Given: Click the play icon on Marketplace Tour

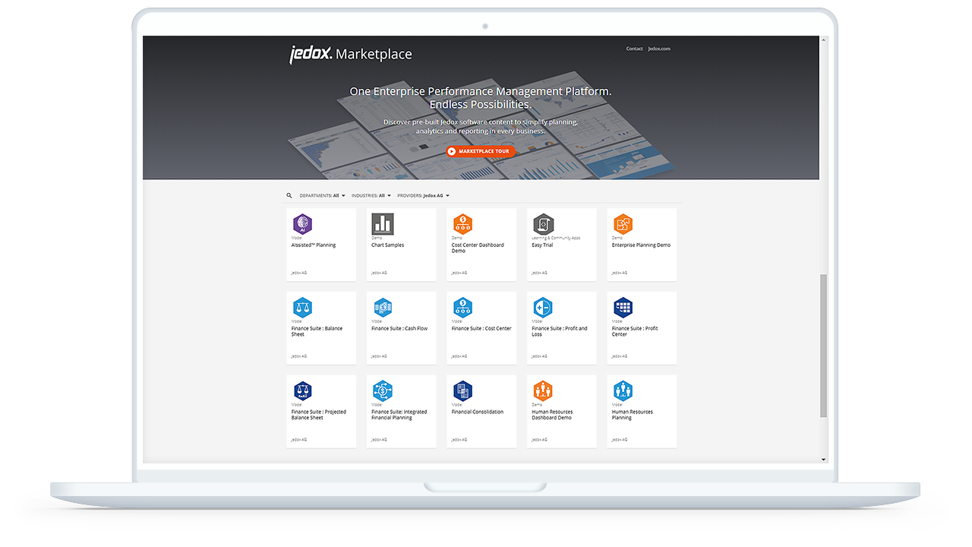Looking at the screenshot, I should coord(452,151).
